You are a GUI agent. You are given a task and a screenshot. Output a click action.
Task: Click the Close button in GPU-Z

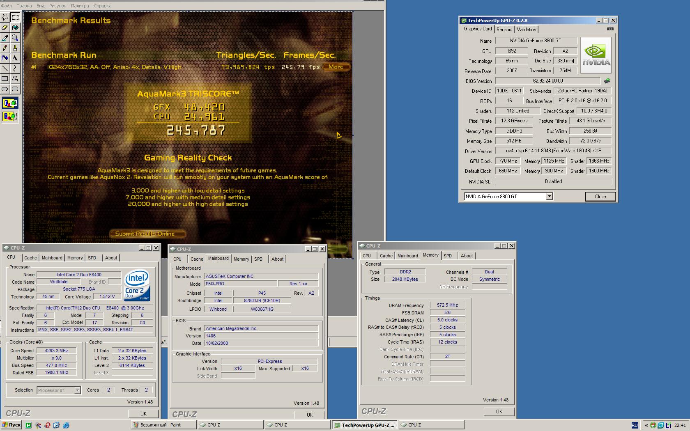click(600, 197)
